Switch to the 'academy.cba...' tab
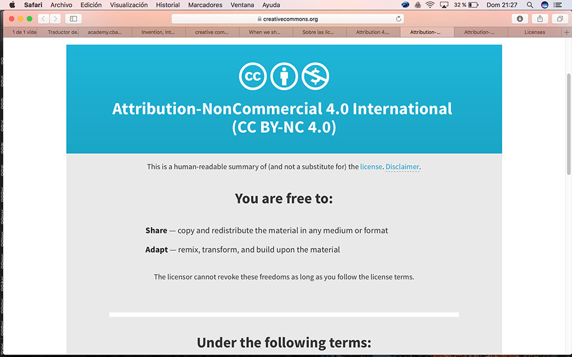 click(105, 32)
